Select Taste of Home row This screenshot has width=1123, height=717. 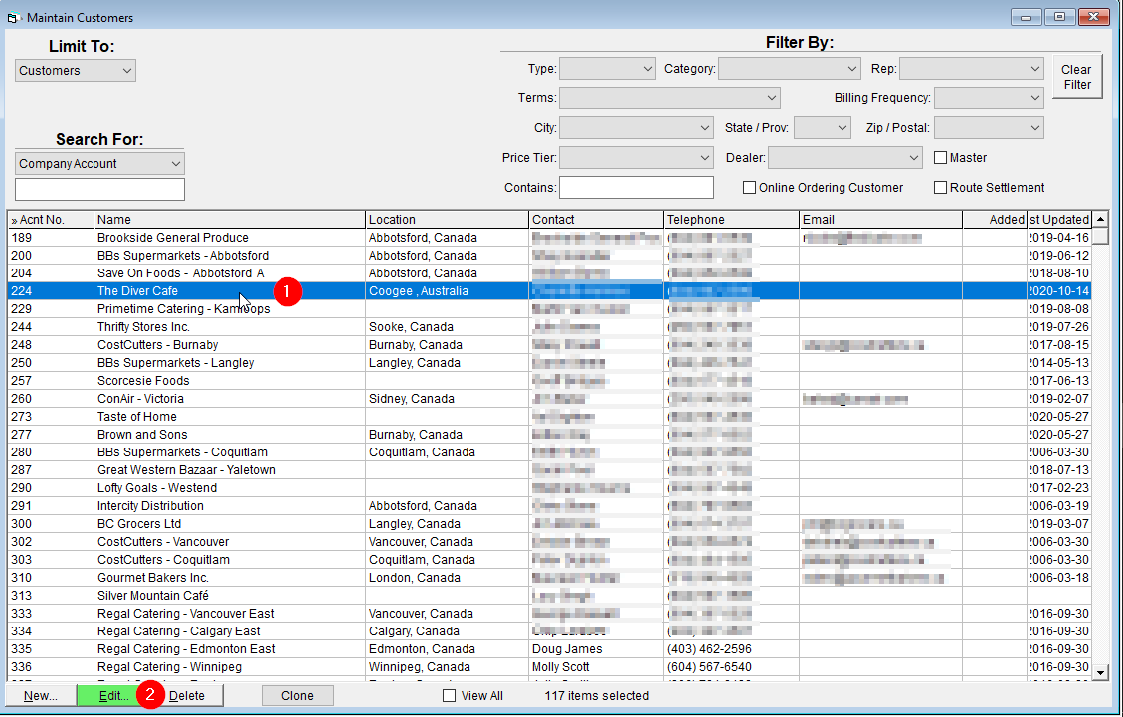pos(549,416)
